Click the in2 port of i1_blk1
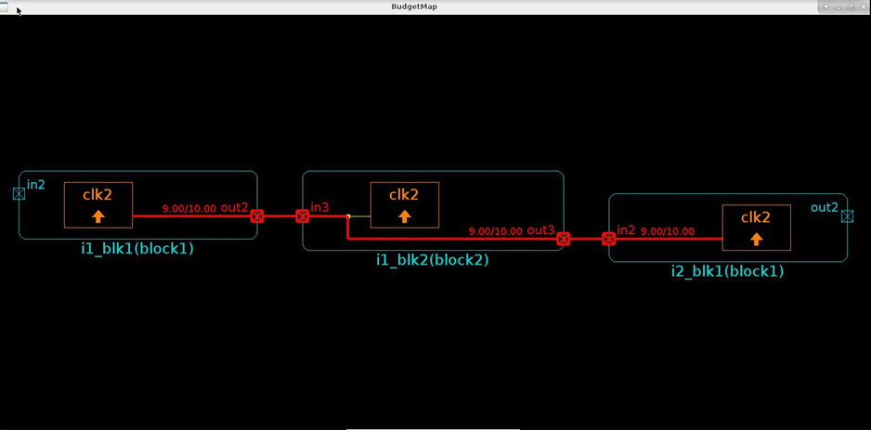The image size is (871, 430). [x=19, y=194]
